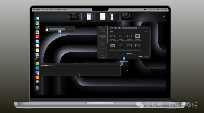Click the Search field in file dialog
204x113 pixels.
point(144,28)
